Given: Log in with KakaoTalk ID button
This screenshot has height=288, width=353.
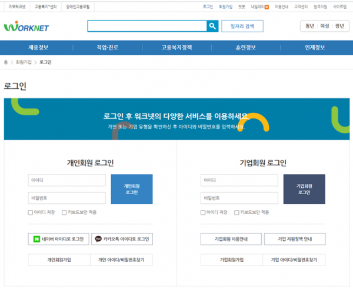Looking at the screenshot, I should click(x=122, y=239).
